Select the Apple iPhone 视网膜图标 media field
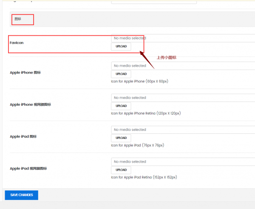The height and width of the screenshot is (209, 255). 183,98
